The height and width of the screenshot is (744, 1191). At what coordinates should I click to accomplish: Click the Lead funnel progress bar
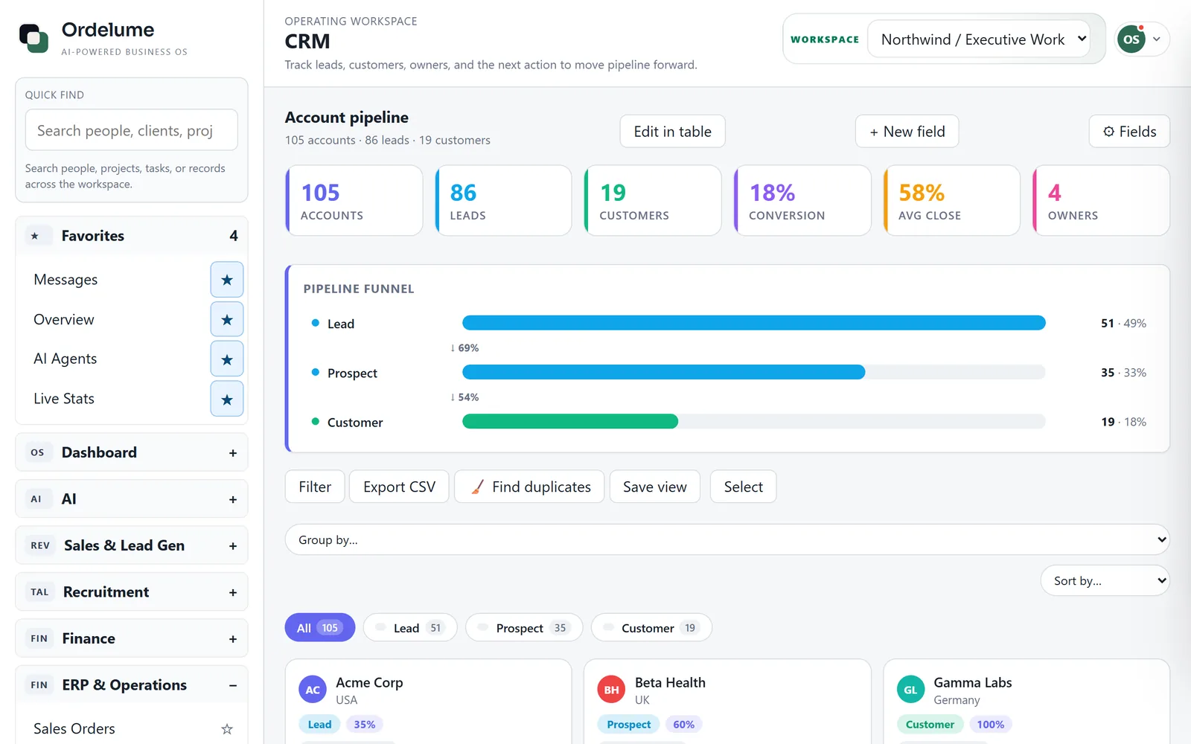pos(753,323)
